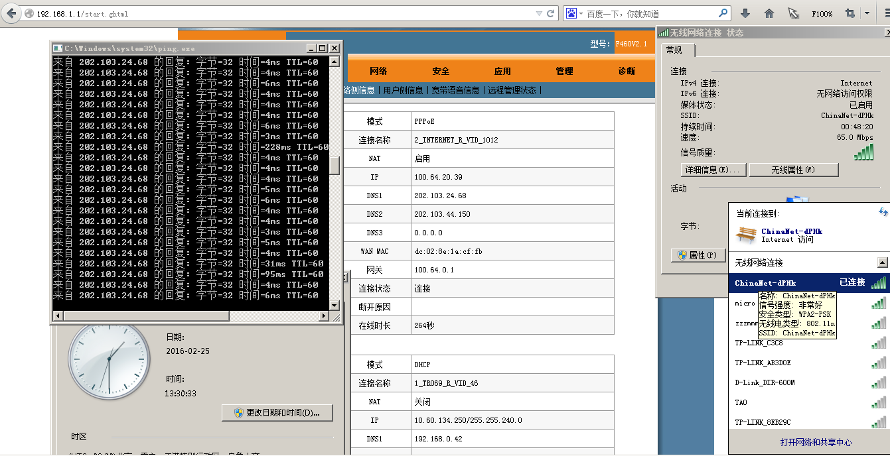Open URL history dropdown arrow
This screenshot has height=456, width=890.
[x=538, y=13]
